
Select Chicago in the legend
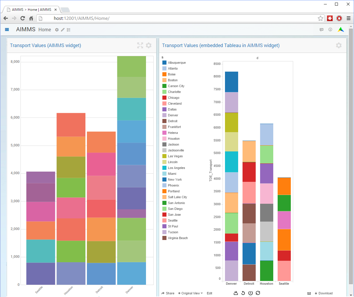[174, 98]
